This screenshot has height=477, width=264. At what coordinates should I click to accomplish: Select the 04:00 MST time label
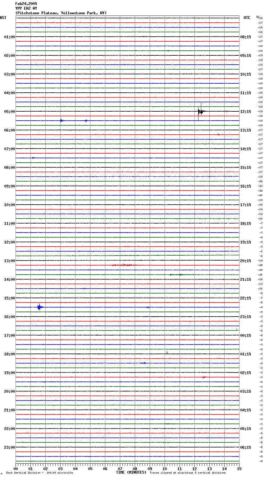coord(10,93)
